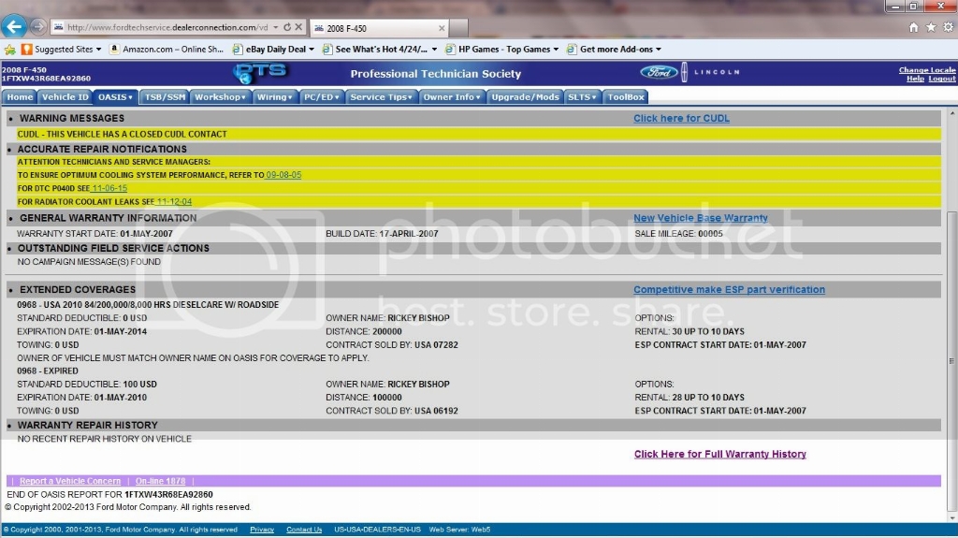Screen dimensions: 958x538
Task: Open bulletin 09-08-05 link
Action: pos(283,175)
